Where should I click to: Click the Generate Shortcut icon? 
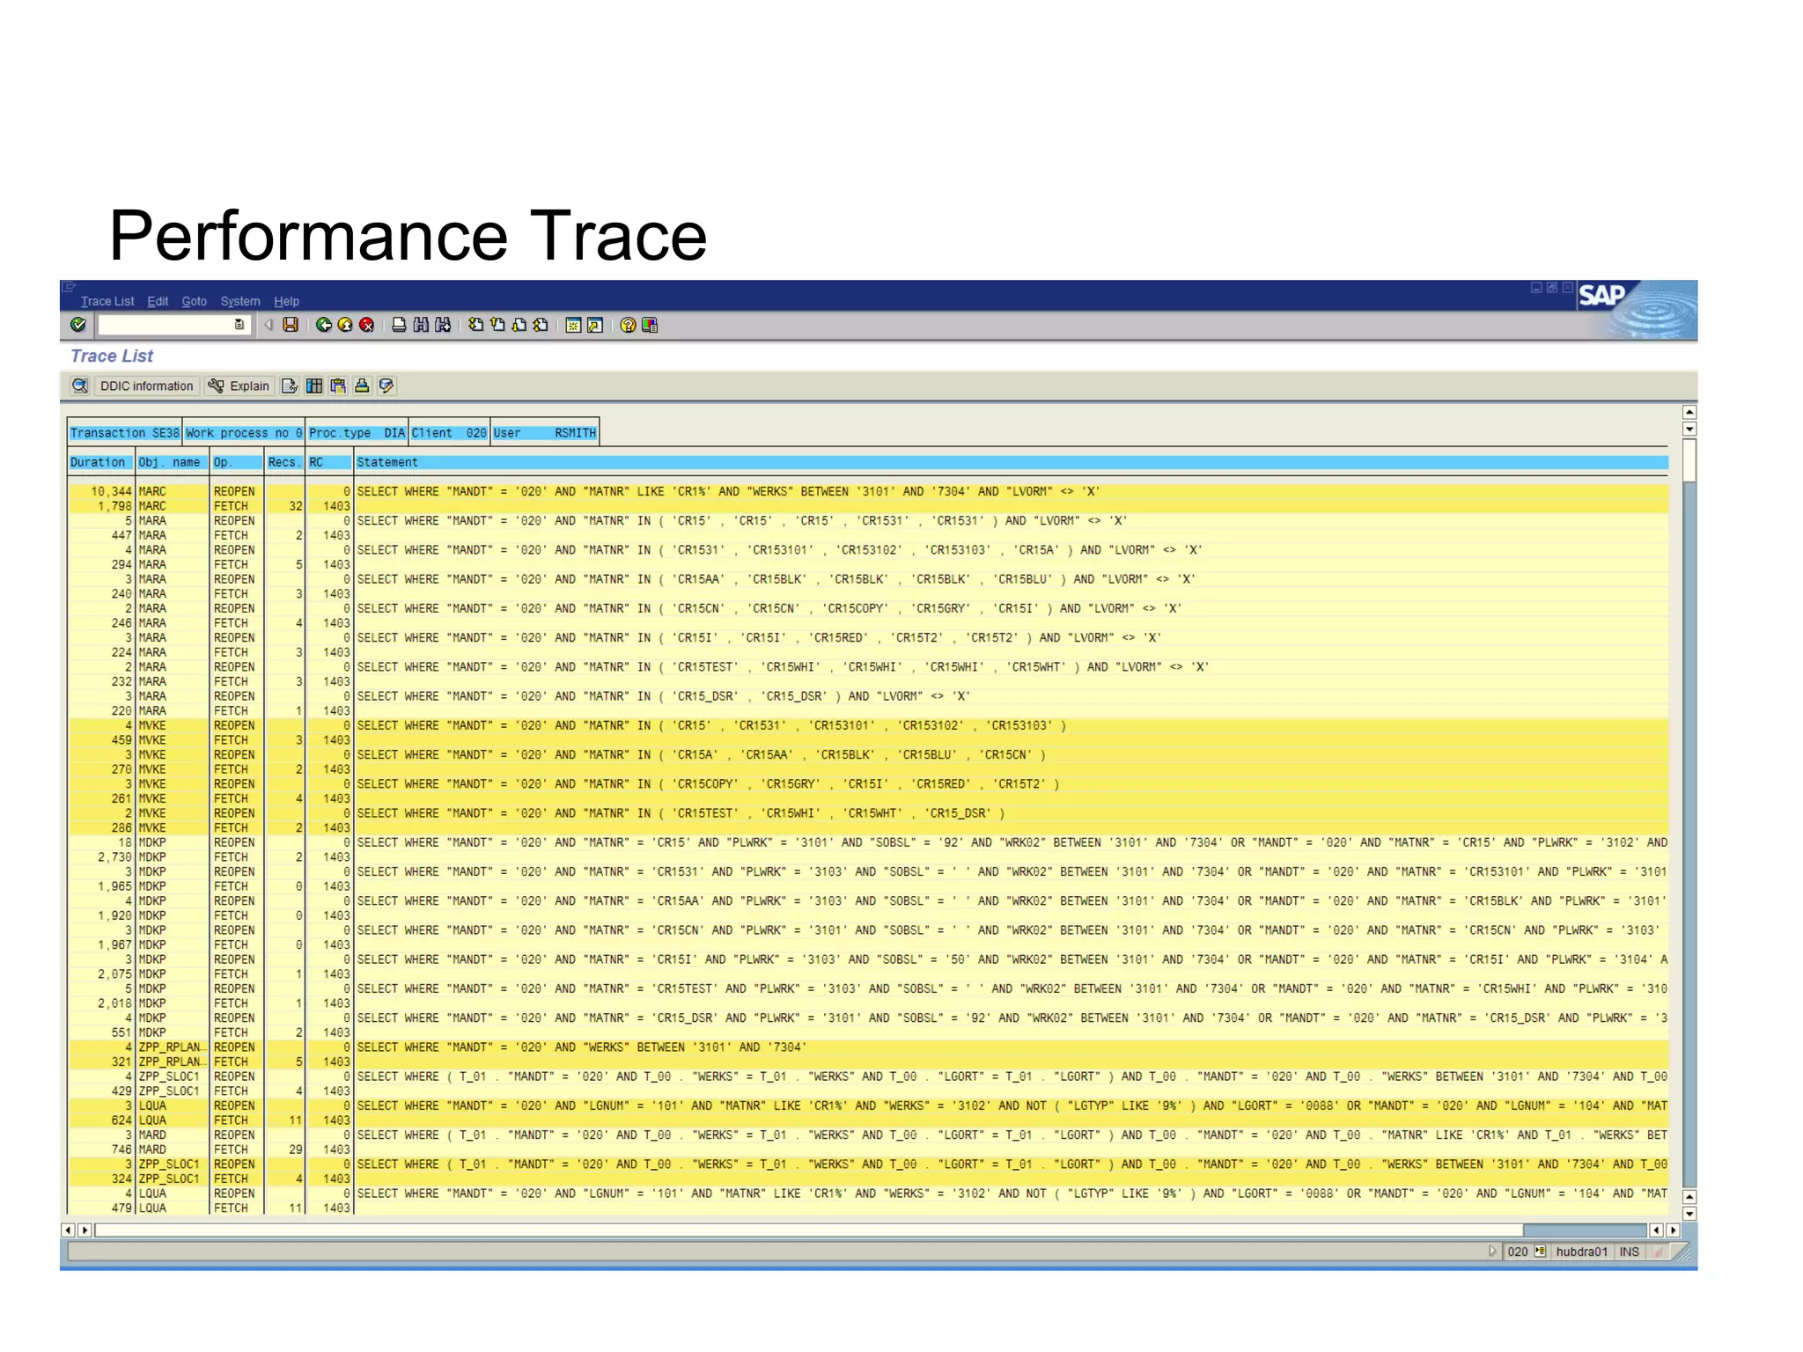tap(595, 325)
